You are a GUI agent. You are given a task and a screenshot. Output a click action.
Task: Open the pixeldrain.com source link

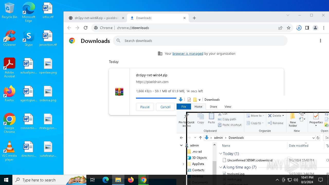click(152, 82)
